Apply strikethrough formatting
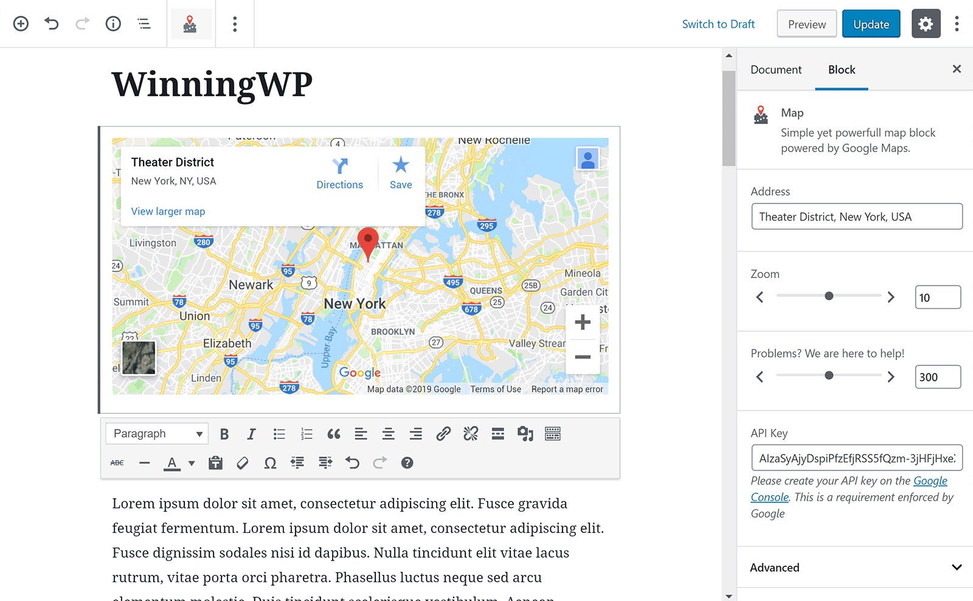 pos(117,463)
